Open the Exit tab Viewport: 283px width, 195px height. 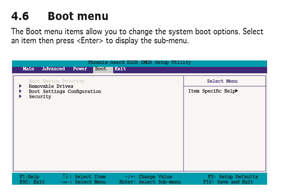120,69
